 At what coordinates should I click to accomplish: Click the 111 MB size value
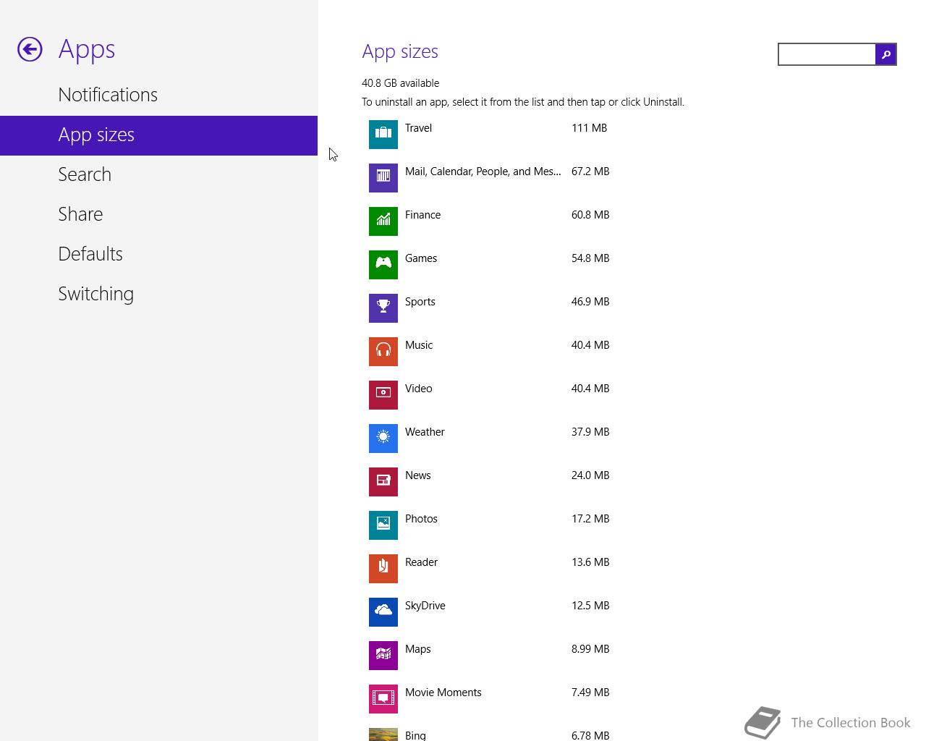tap(589, 128)
